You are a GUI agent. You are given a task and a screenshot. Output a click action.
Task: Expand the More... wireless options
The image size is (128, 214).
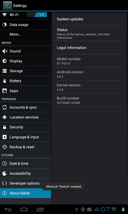click(25, 34)
